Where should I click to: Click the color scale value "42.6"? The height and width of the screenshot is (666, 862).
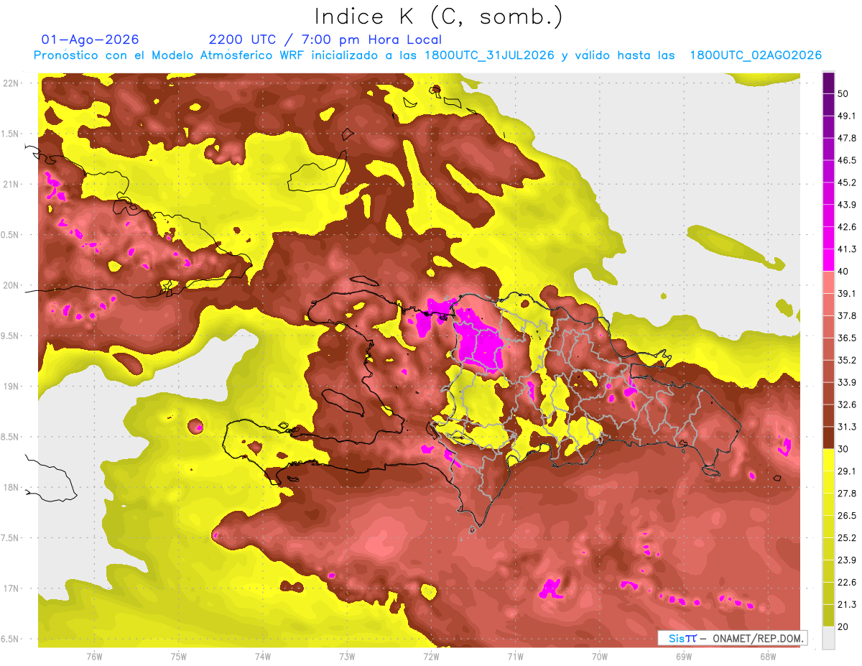pos(847,227)
